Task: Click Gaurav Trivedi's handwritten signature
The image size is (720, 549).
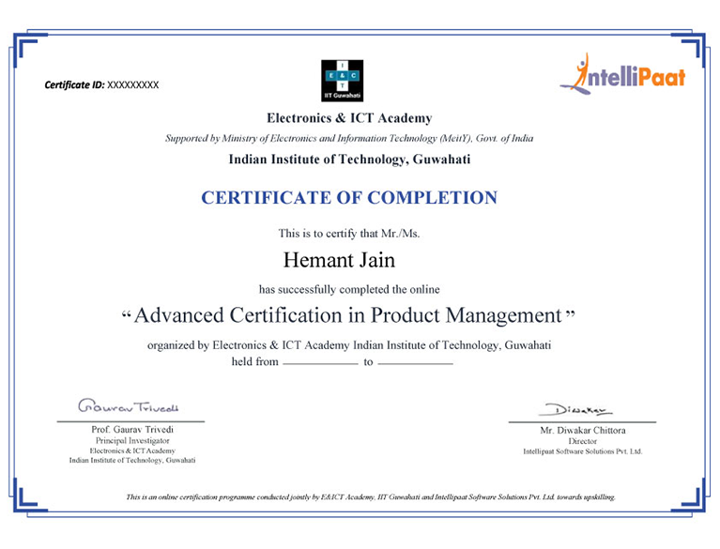Action: [x=128, y=406]
